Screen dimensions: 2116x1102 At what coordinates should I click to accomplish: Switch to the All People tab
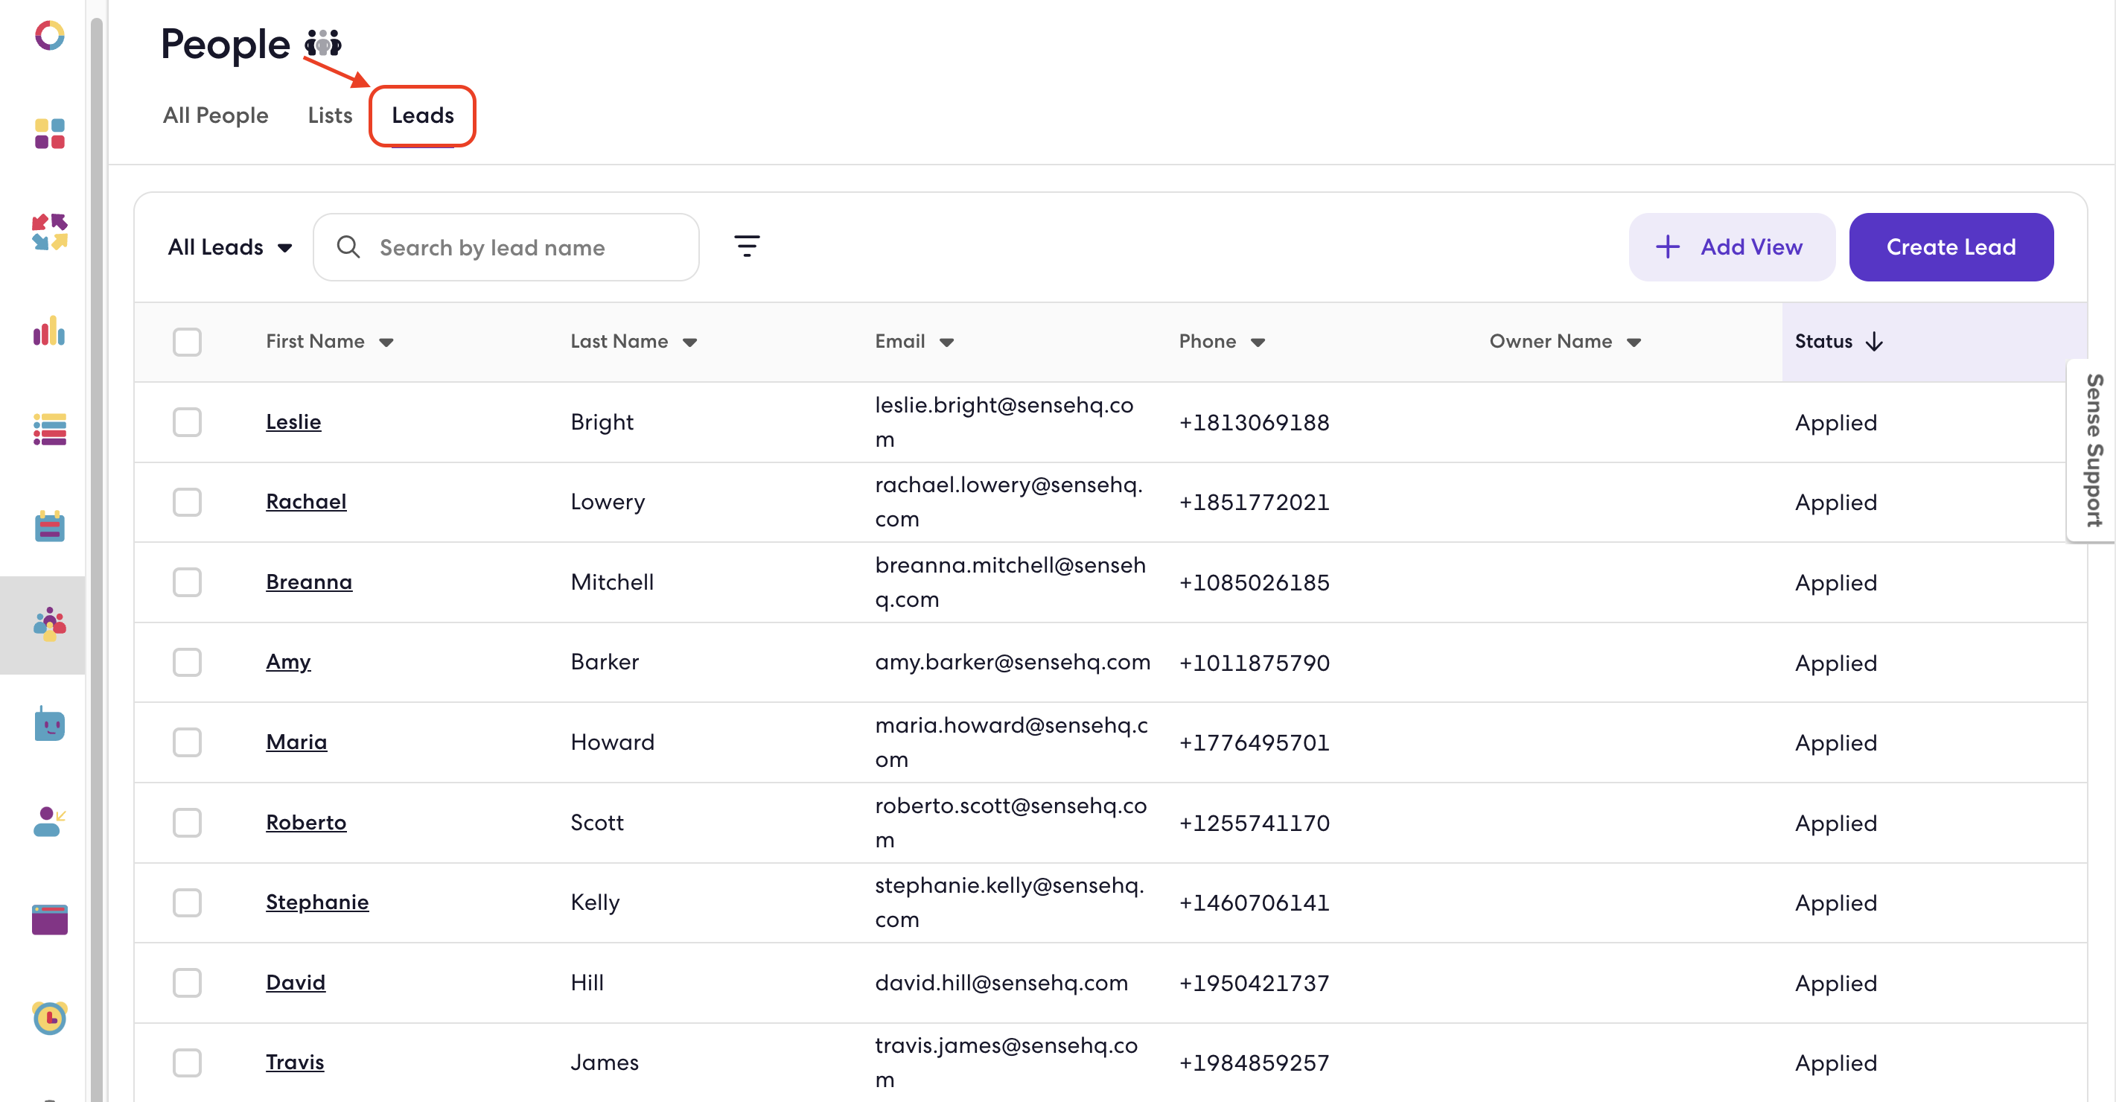tap(215, 115)
